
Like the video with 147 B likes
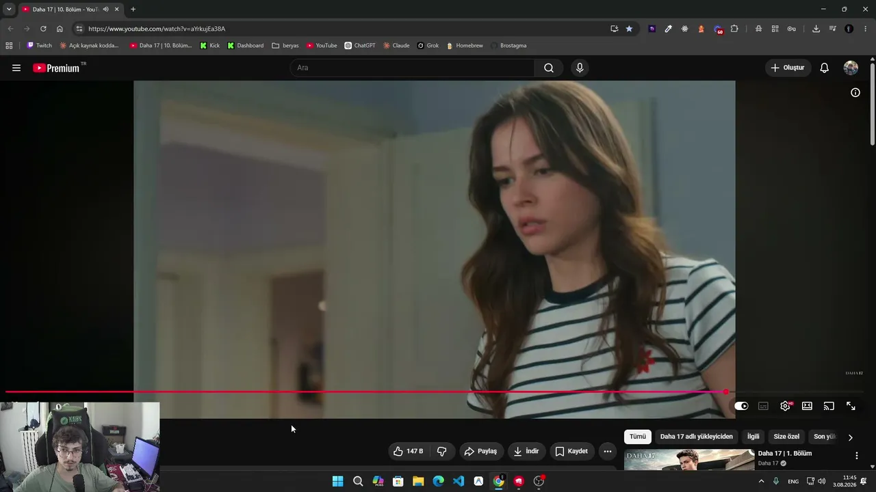tap(409, 451)
